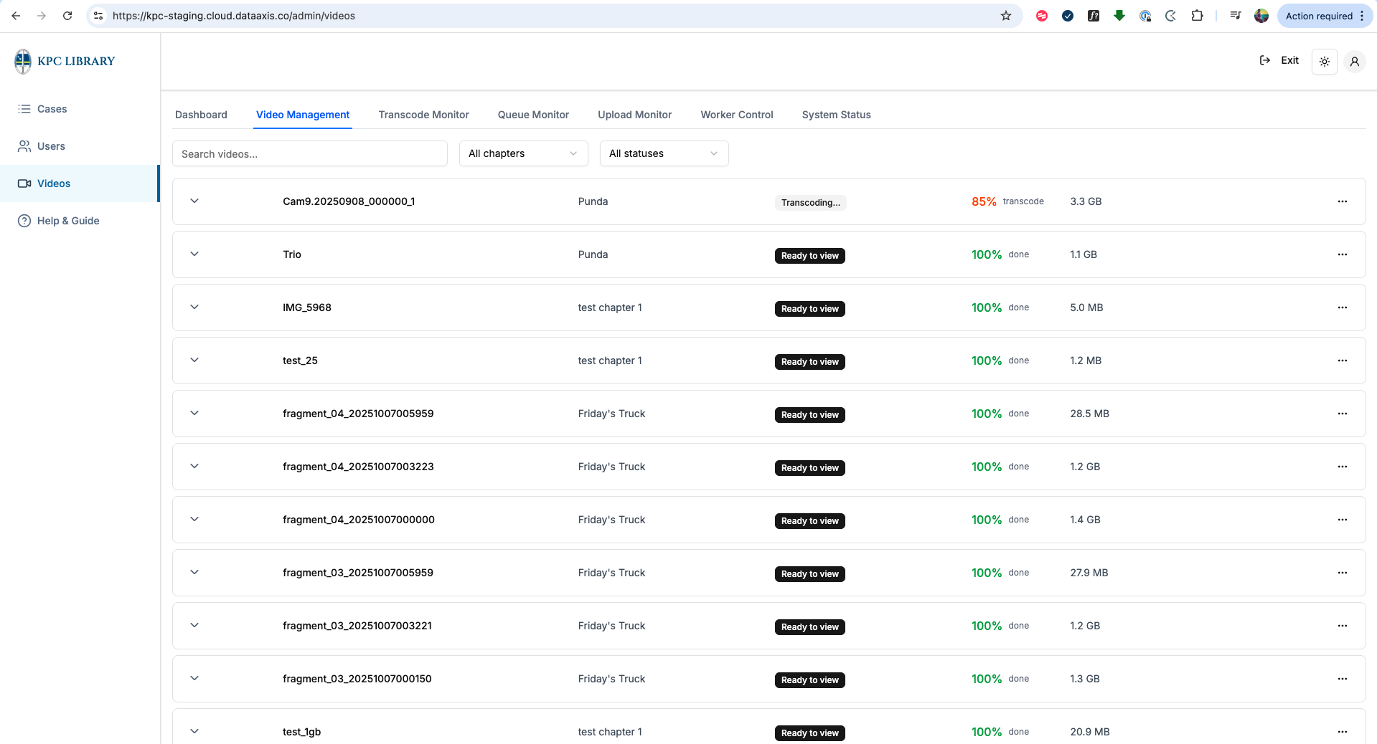Open more actions for fragment_04_20251007000000
Viewport: 1377px width, 744px height.
click(x=1343, y=520)
